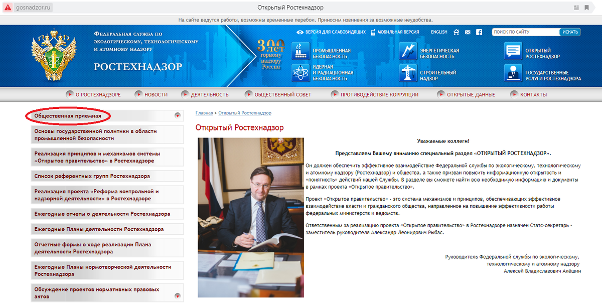Open Ежегодные отчеты о деятельности Ростехнадзора
This screenshot has height=303, width=602.
click(107, 214)
